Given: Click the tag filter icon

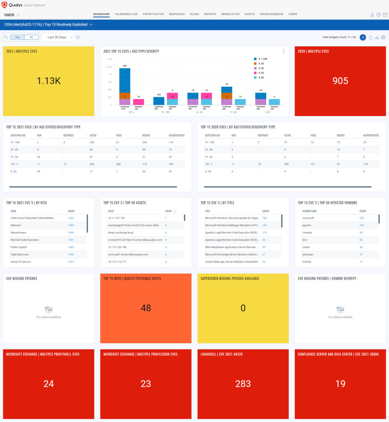Looking at the screenshot, I should pos(6,37).
